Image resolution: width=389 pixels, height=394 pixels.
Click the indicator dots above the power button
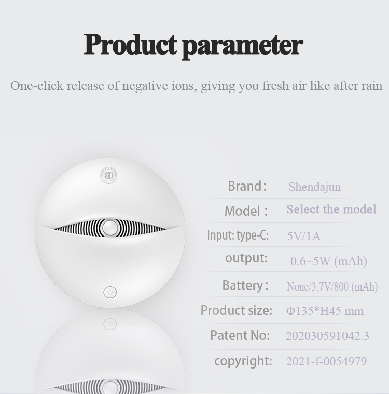click(110, 275)
